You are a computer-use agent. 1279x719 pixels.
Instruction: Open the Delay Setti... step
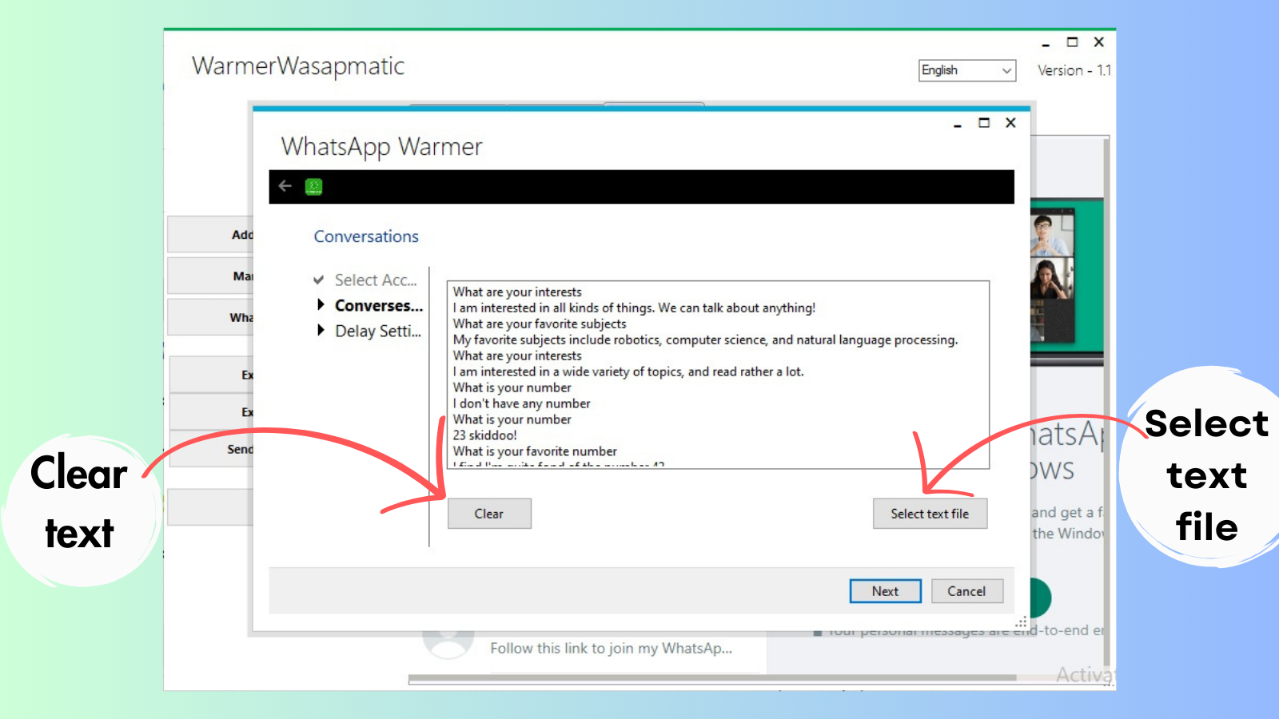point(377,331)
